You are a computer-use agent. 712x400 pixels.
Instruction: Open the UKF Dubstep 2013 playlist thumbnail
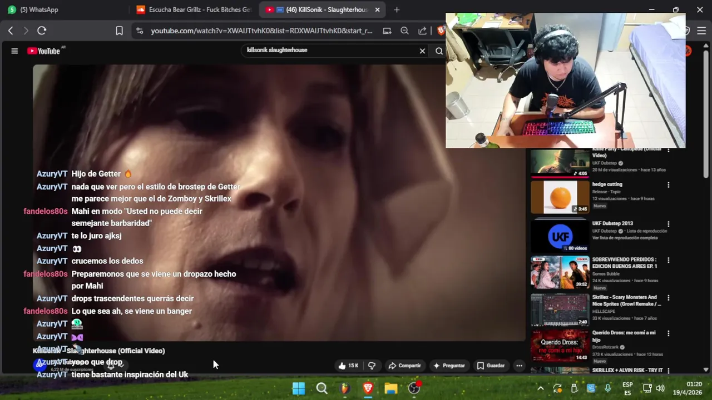560,236
